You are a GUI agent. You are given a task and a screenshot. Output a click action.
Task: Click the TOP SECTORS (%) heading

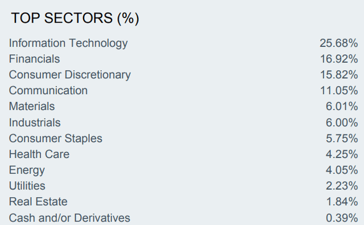[75, 18]
